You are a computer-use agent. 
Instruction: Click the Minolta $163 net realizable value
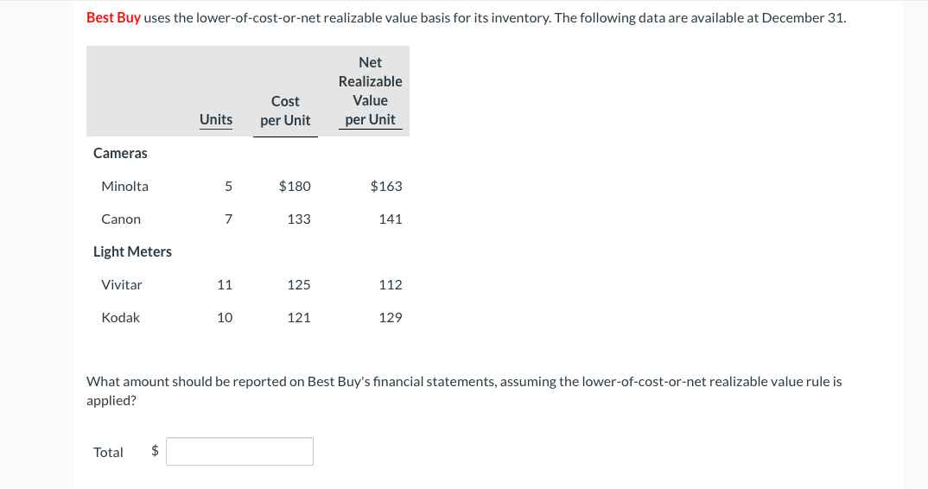click(386, 187)
